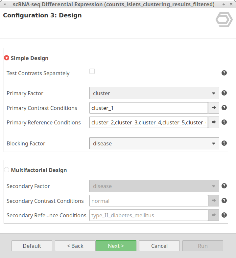Select the Simple Design radio option
Screen dimensions: 236x258
point(7,58)
